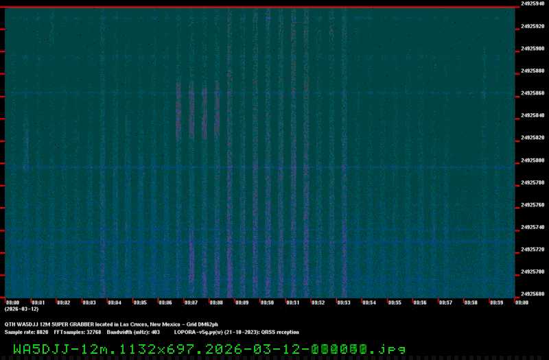
Task: Click the 00:07 time axis label
Action: [x=190, y=302]
